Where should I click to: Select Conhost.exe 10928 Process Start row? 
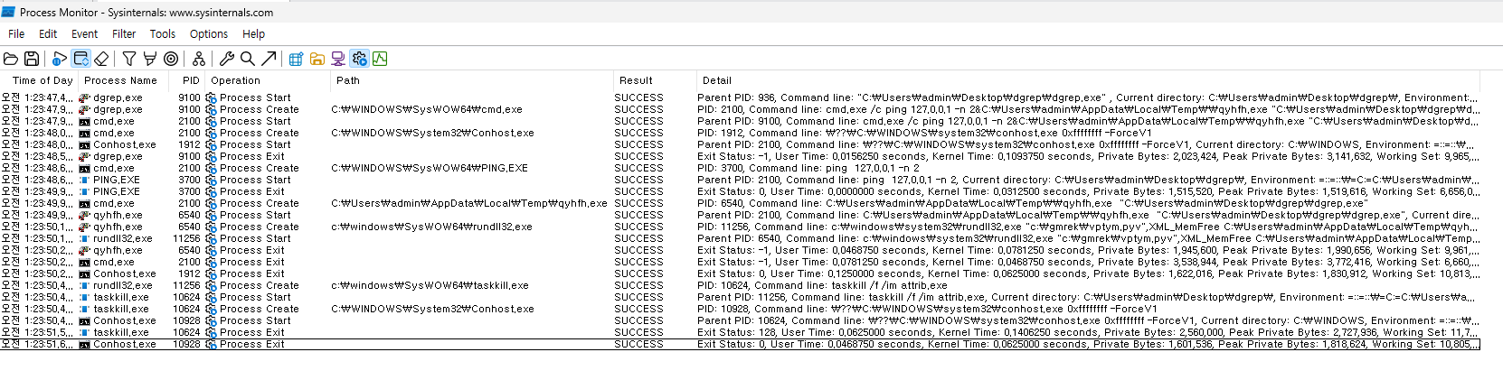point(740,320)
